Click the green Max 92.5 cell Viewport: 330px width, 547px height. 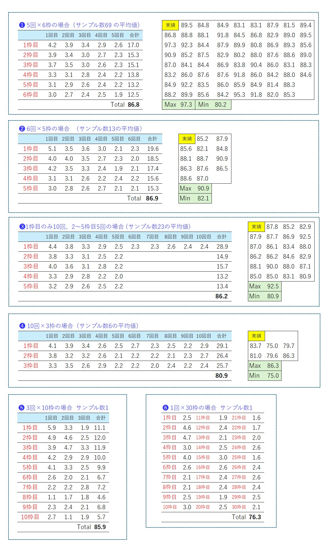264,286
